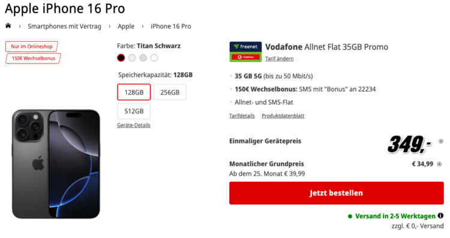Click the 150€ Wechselbonus badge
This screenshot has width=450, height=238.
tap(33, 59)
